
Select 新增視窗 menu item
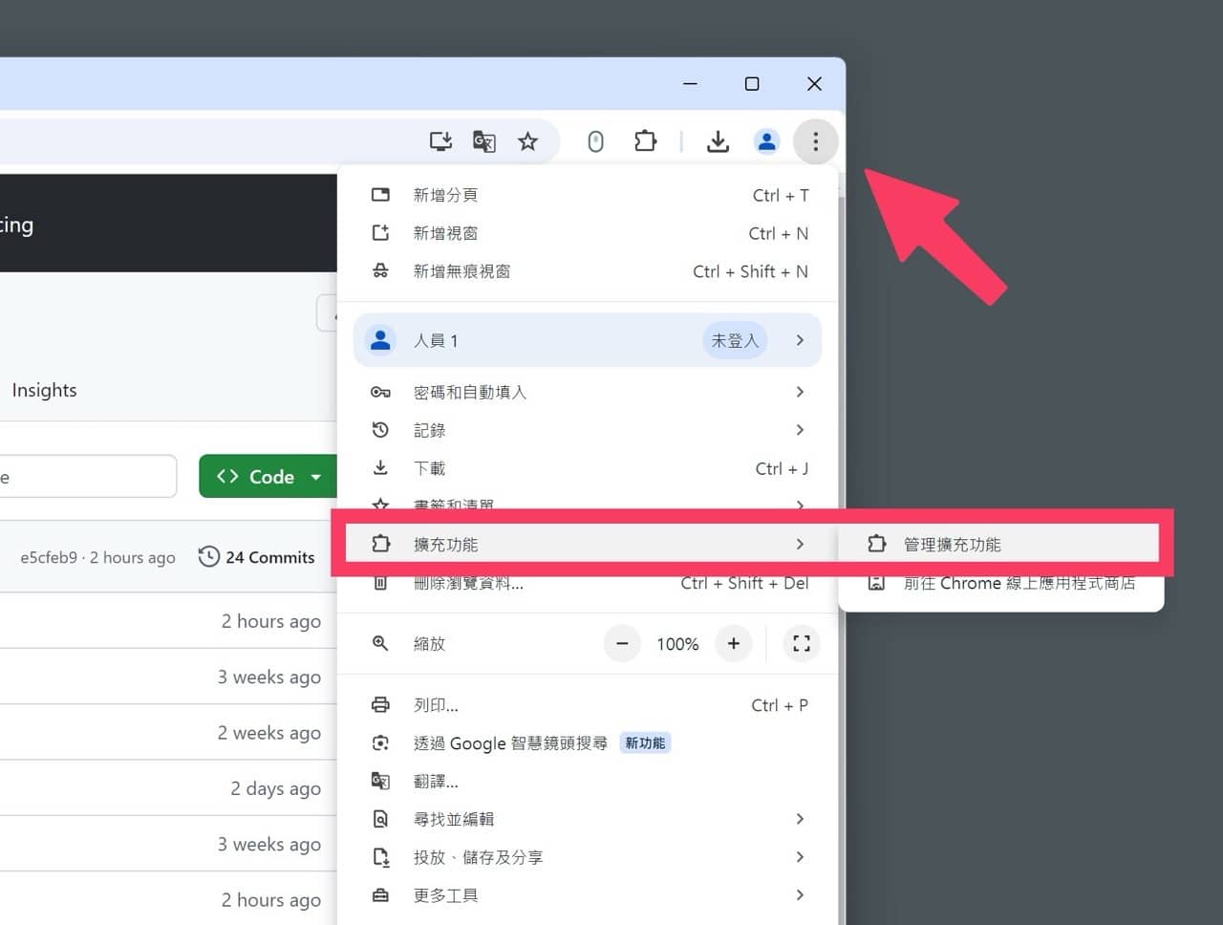(x=588, y=233)
